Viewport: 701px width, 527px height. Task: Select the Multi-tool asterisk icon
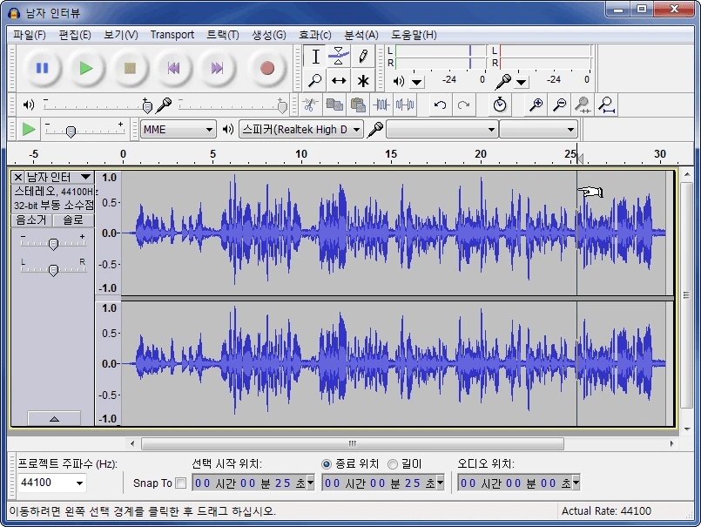click(x=363, y=81)
